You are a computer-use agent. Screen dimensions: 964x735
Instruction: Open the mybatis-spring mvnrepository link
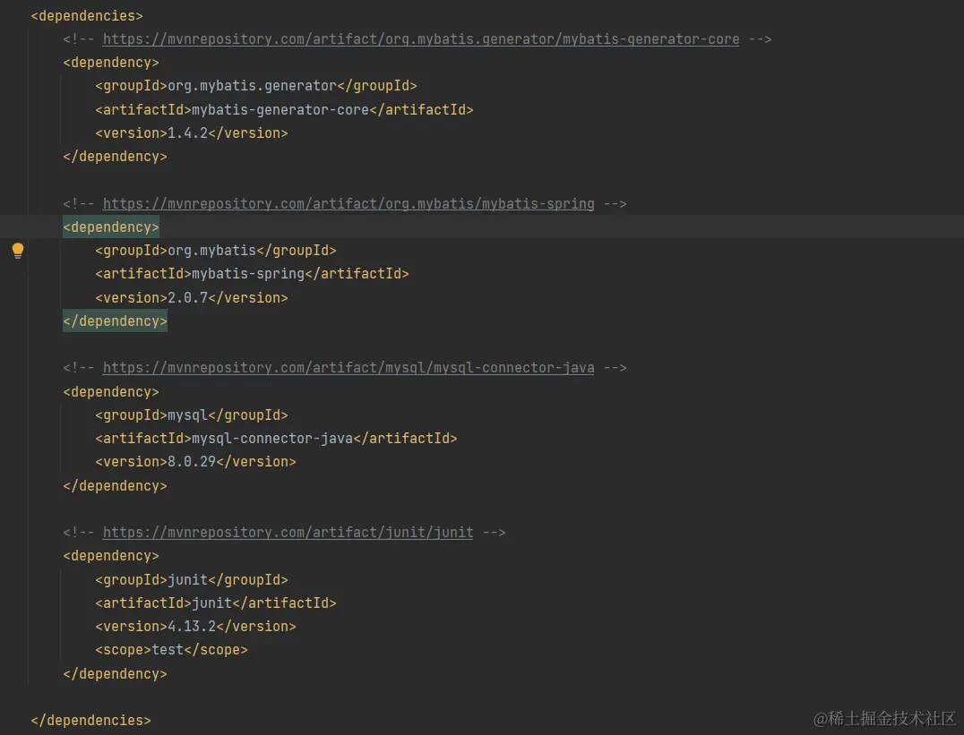348,204
